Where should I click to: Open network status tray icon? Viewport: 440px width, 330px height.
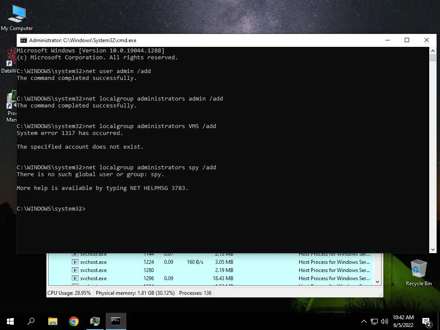(x=374, y=321)
